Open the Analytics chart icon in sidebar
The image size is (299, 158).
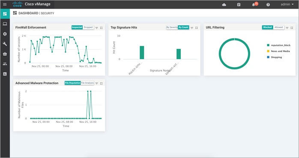click(5, 74)
